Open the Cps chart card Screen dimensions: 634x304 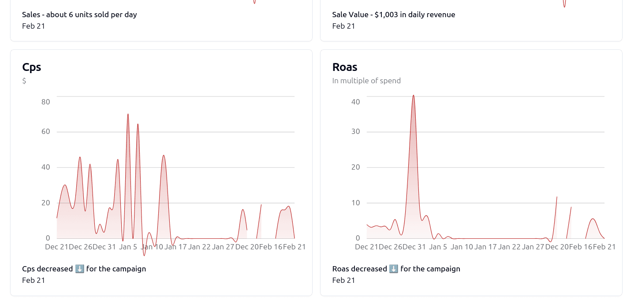(161, 172)
